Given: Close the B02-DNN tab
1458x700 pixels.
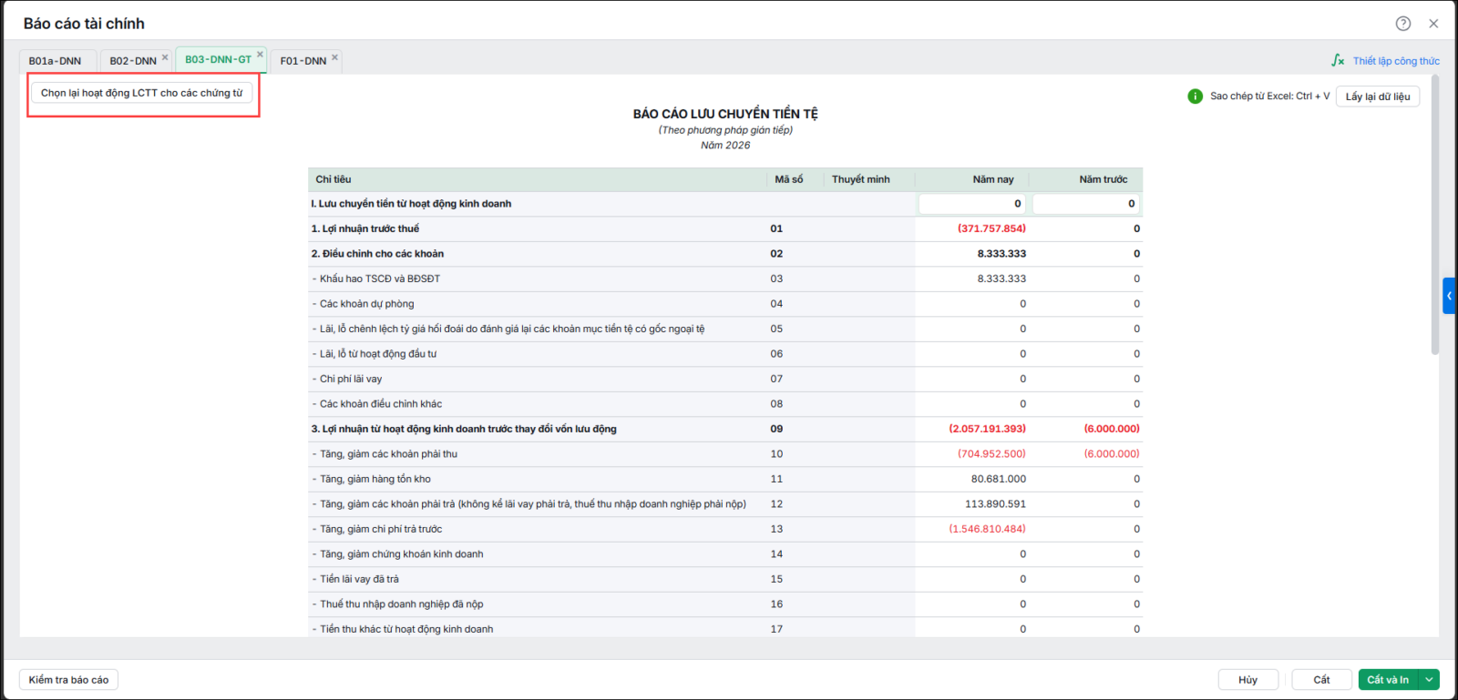Looking at the screenshot, I should coord(165,56).
